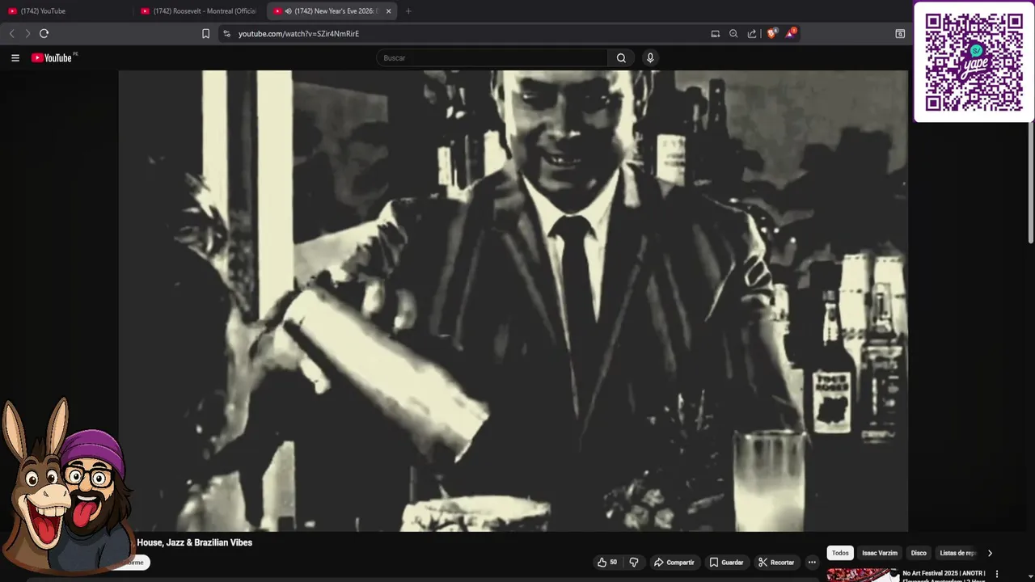Image resolution: width=1035 pixels, height=582 pixels.
Task: Dislike the video with thumbs down
Action: 634,563
